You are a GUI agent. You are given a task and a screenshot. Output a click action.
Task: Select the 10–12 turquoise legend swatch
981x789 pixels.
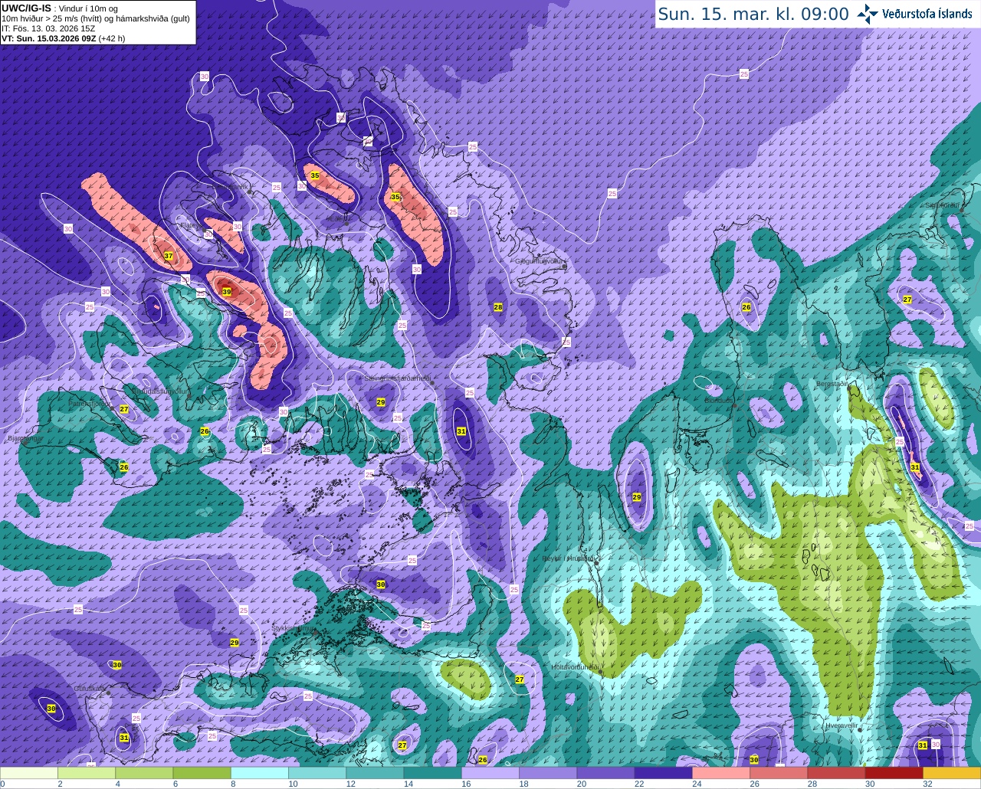pyautogui.click(x=317, y=773)
